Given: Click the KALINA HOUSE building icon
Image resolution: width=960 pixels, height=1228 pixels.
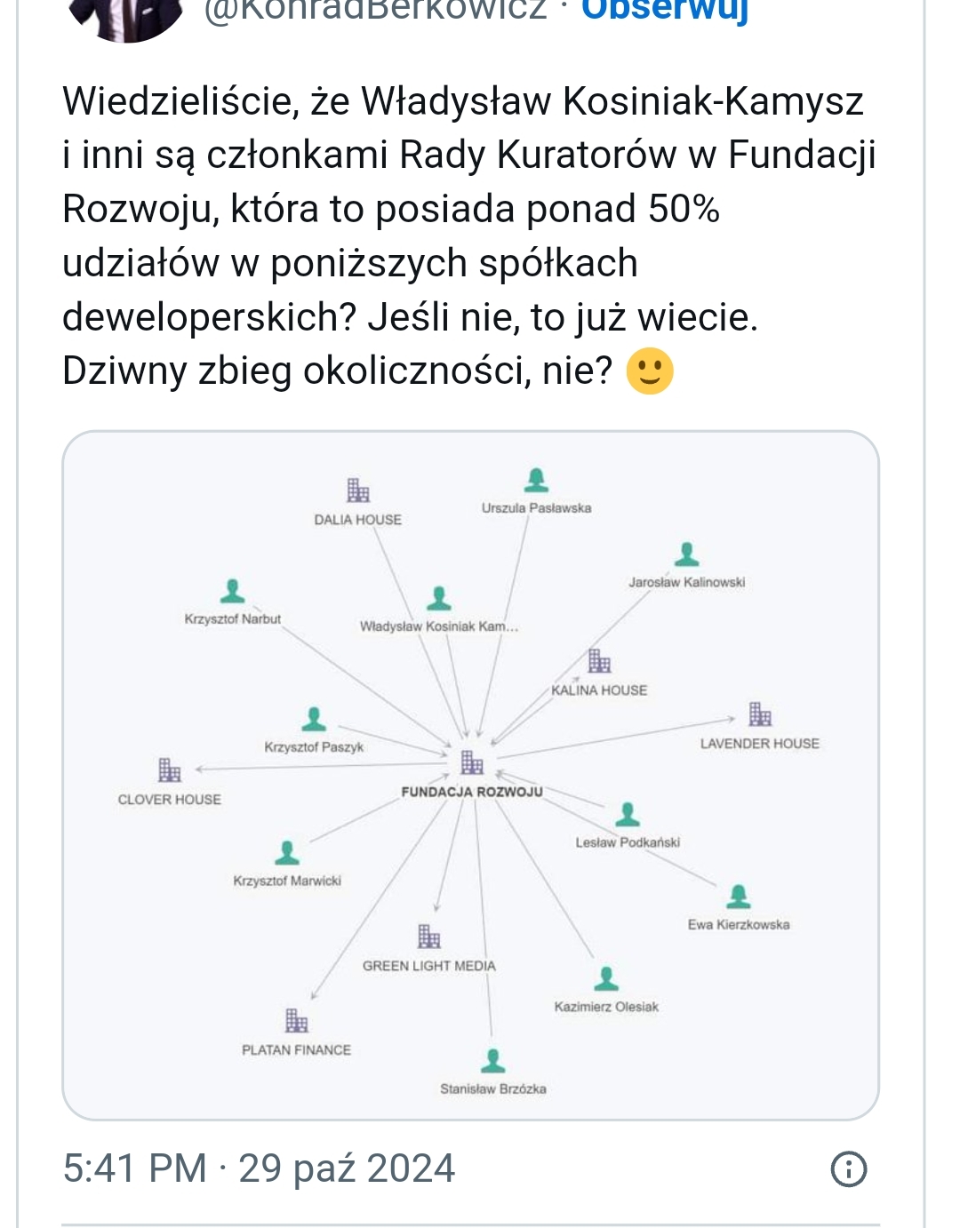Looking at the screenshot, I should [x=600, y=660].
